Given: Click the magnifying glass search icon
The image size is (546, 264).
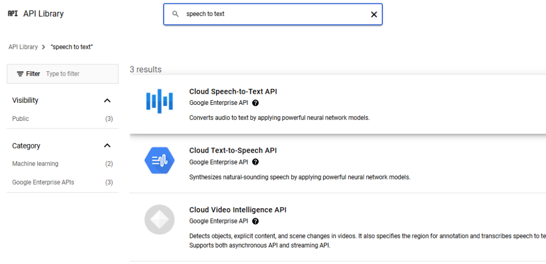Looking at the screenshot, I should pyautogui.click(x=175, y=14).
